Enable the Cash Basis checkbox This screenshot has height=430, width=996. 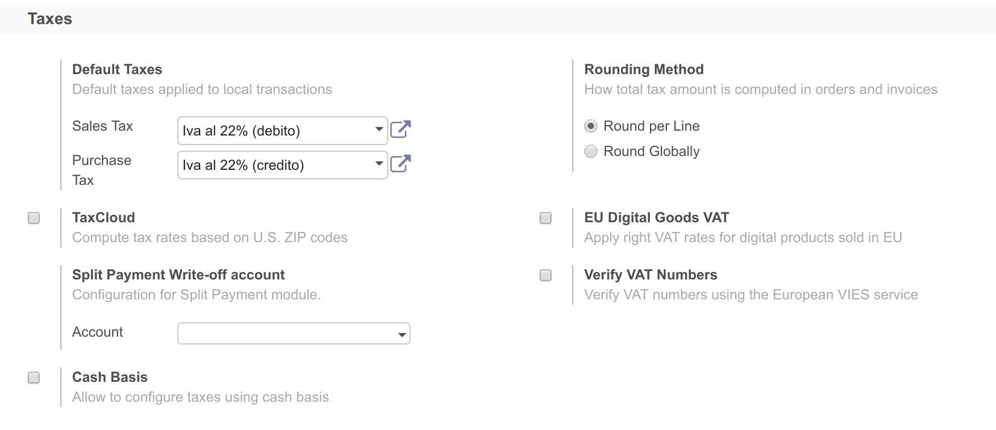coord(34,378)
